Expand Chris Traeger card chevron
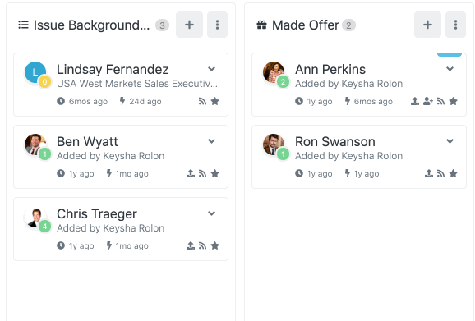Viewport: 475px width, 321px height. [x=211, y=213]
